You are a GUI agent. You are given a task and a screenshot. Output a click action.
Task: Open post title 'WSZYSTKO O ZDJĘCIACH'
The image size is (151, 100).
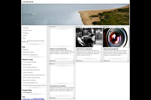84,49
